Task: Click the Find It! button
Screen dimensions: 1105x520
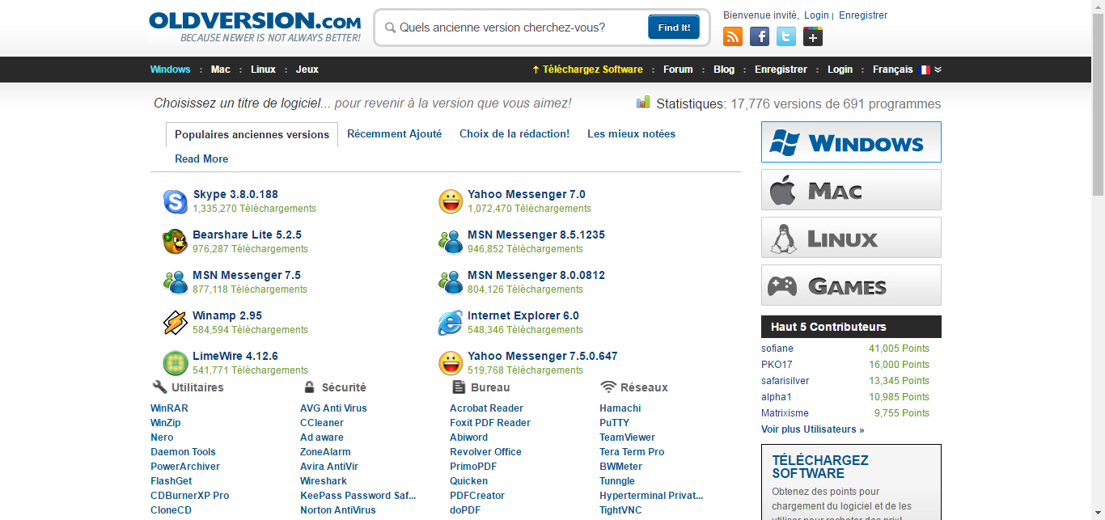Action: pos(674,27)
